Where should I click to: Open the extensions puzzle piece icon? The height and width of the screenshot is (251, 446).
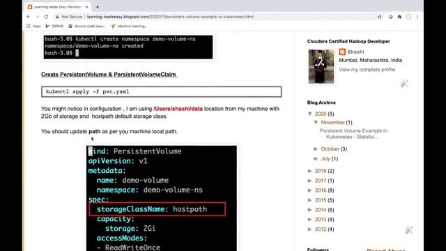point(399,17)
